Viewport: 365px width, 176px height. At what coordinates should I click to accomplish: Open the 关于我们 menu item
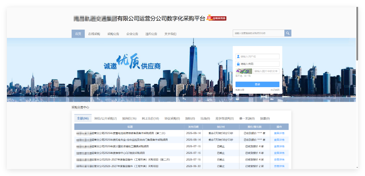click(x=170, y=34)
